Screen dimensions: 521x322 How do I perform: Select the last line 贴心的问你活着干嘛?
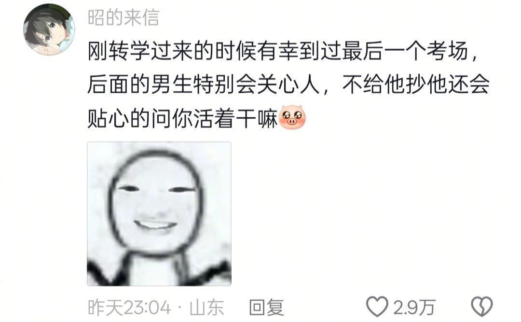[182, 118]
